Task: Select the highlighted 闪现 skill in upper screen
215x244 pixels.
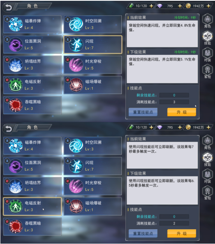Action: click(93, 45)
